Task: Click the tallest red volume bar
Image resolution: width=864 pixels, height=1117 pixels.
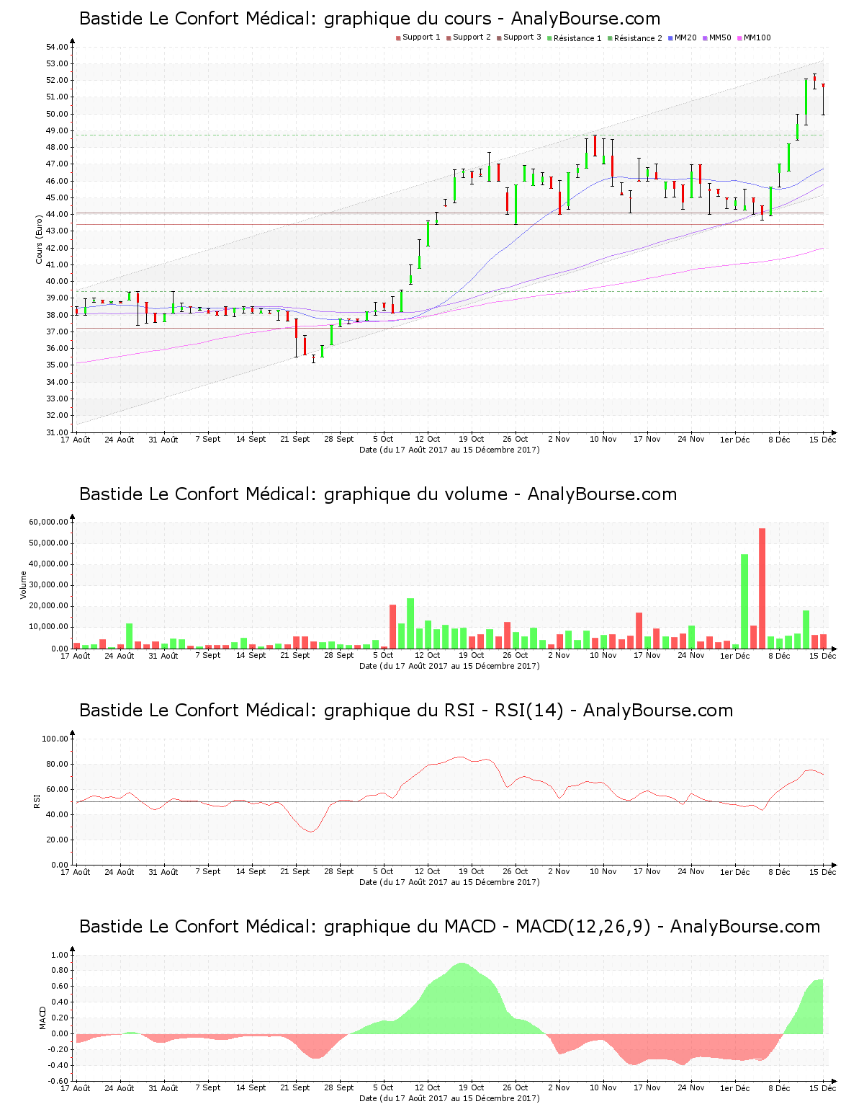Action: [x=762, y=588]
